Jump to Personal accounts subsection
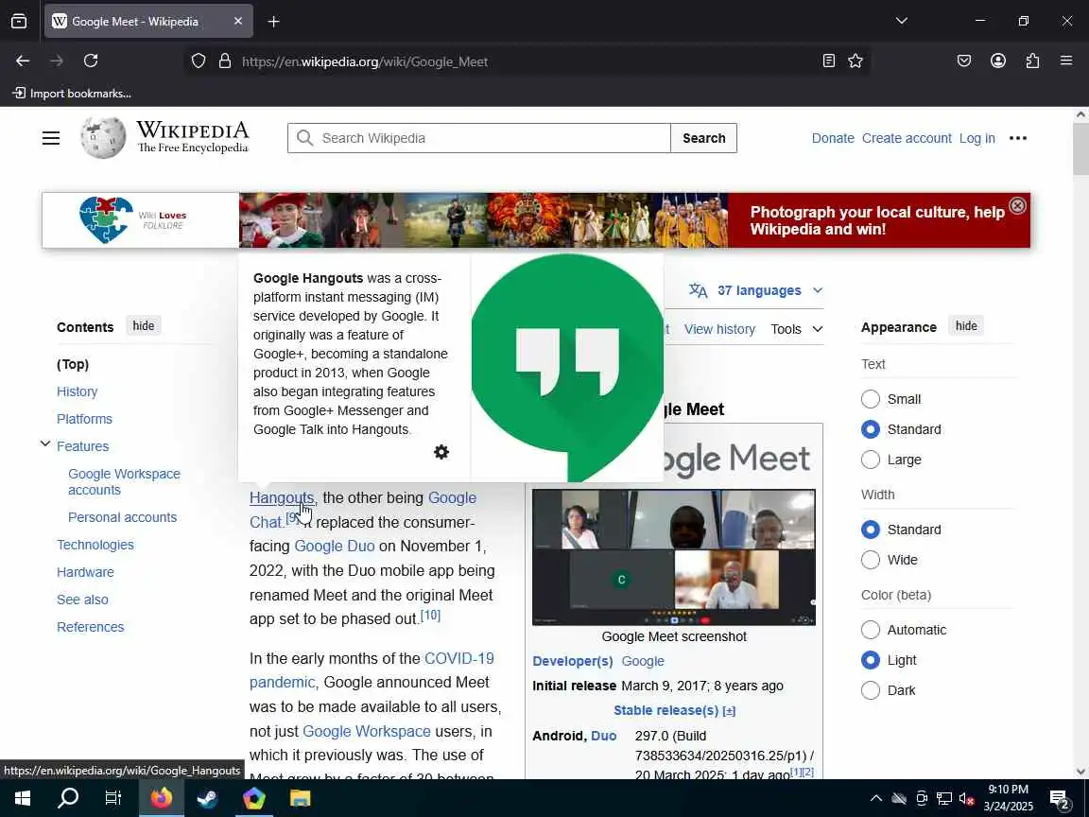Viewport: 1089px width, 817px height. tap(122, 517)
